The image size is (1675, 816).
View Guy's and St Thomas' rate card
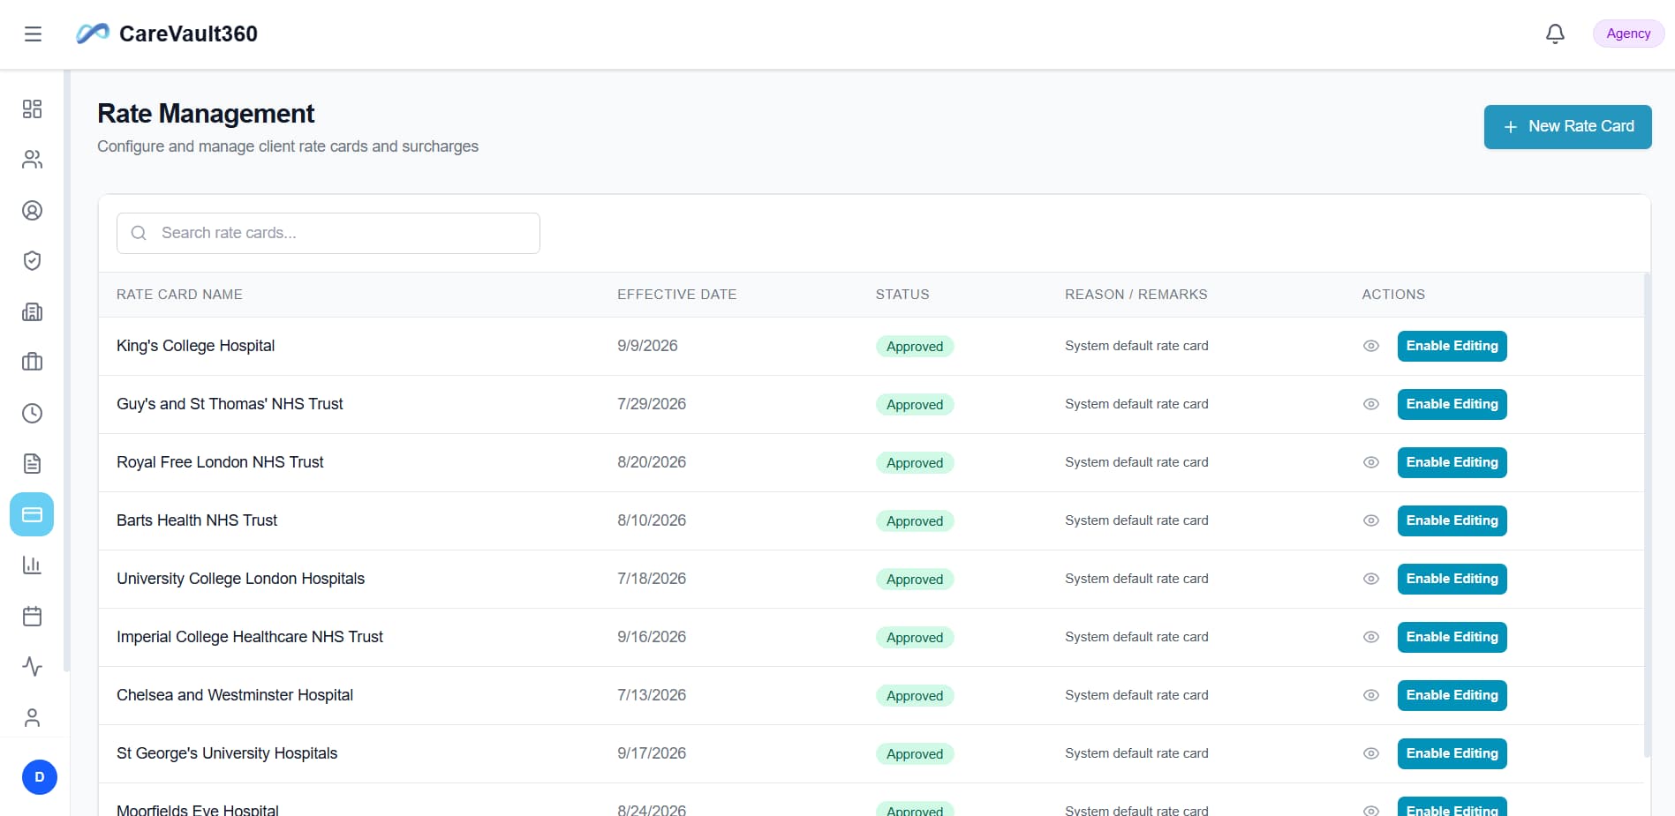pyautogui.click(x=1370, y=404)
